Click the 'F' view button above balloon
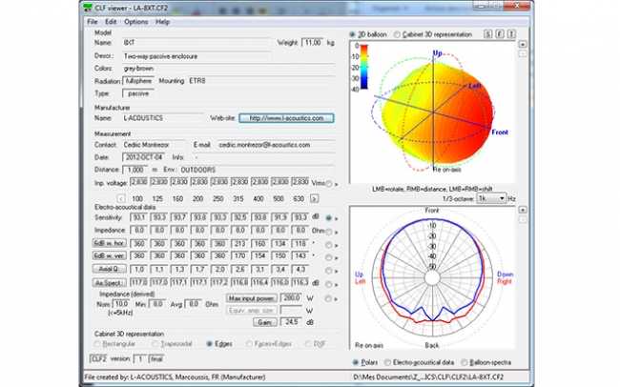Viewport: 620px width, 387px height. pyautogui.click(x=500, y=34)
